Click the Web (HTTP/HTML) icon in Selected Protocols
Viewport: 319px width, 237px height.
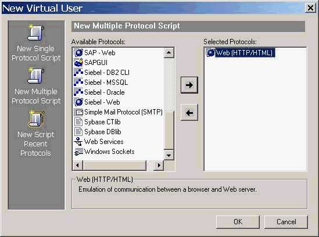(210, 53)
